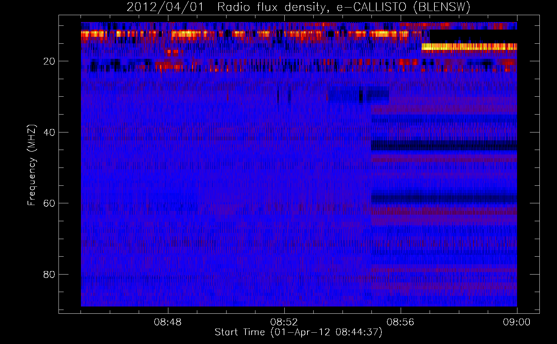557x344 pixels.
Task: Click the 08:48 time tick label
Action: tap(168, 322)
